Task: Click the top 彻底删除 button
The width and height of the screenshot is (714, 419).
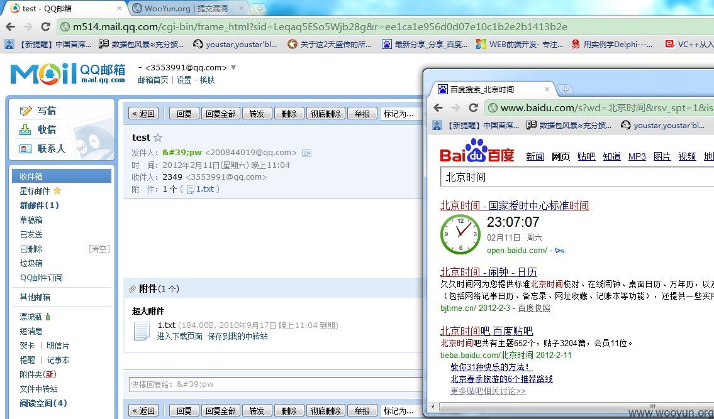Action: pos(326,114)
